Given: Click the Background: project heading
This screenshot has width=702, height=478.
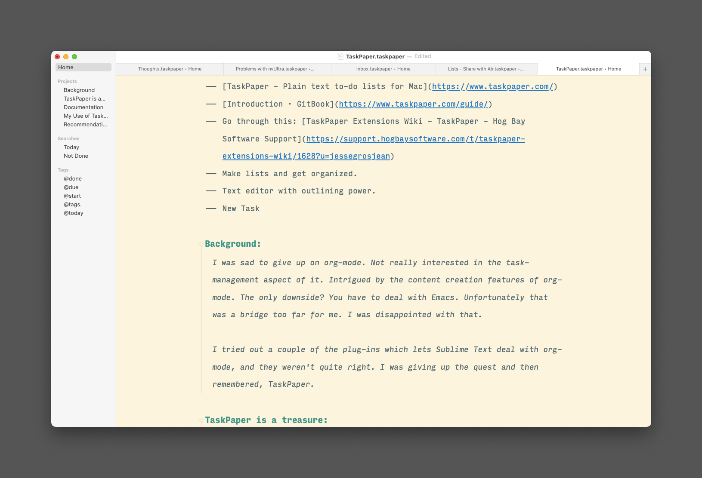Looking at the screenshot, I should [233, 244].
